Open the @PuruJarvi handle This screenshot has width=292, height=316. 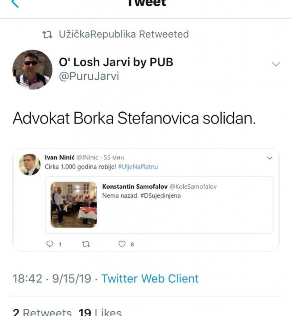(x=89, y=76)
